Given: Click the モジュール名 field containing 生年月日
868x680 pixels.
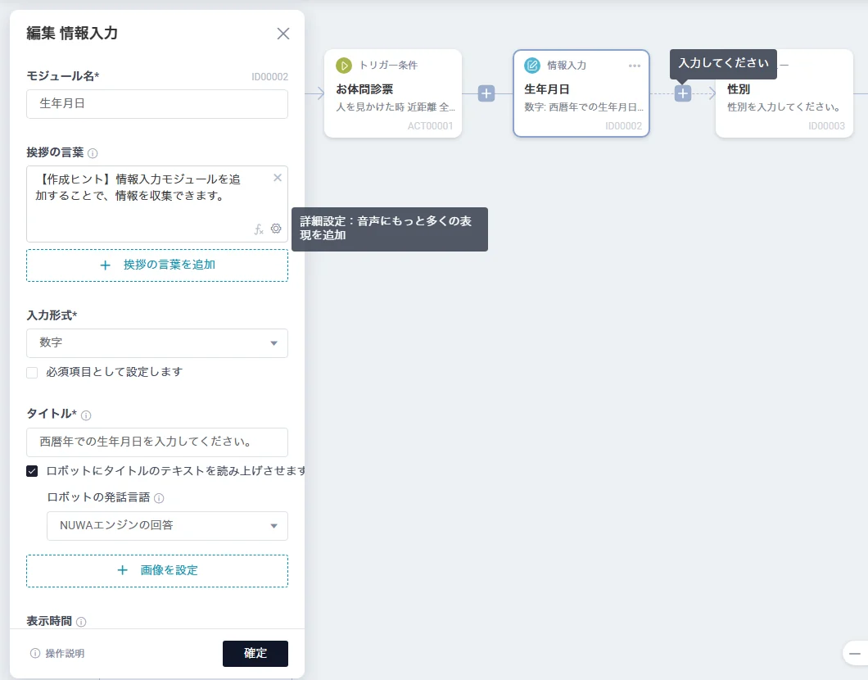Looking at the screenshot, I should (157, 104).
